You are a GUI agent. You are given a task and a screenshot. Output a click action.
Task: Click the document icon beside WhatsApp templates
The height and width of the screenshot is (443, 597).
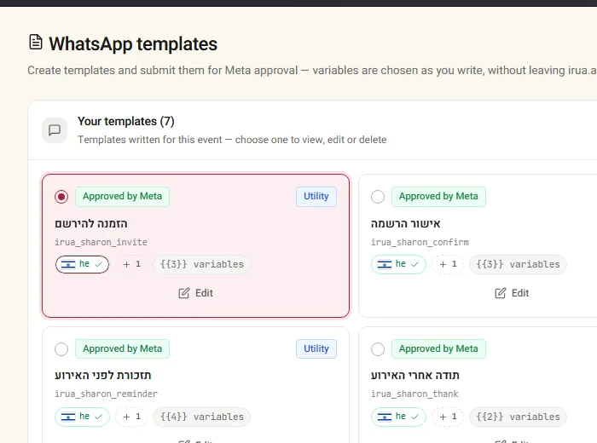[36, 43]
